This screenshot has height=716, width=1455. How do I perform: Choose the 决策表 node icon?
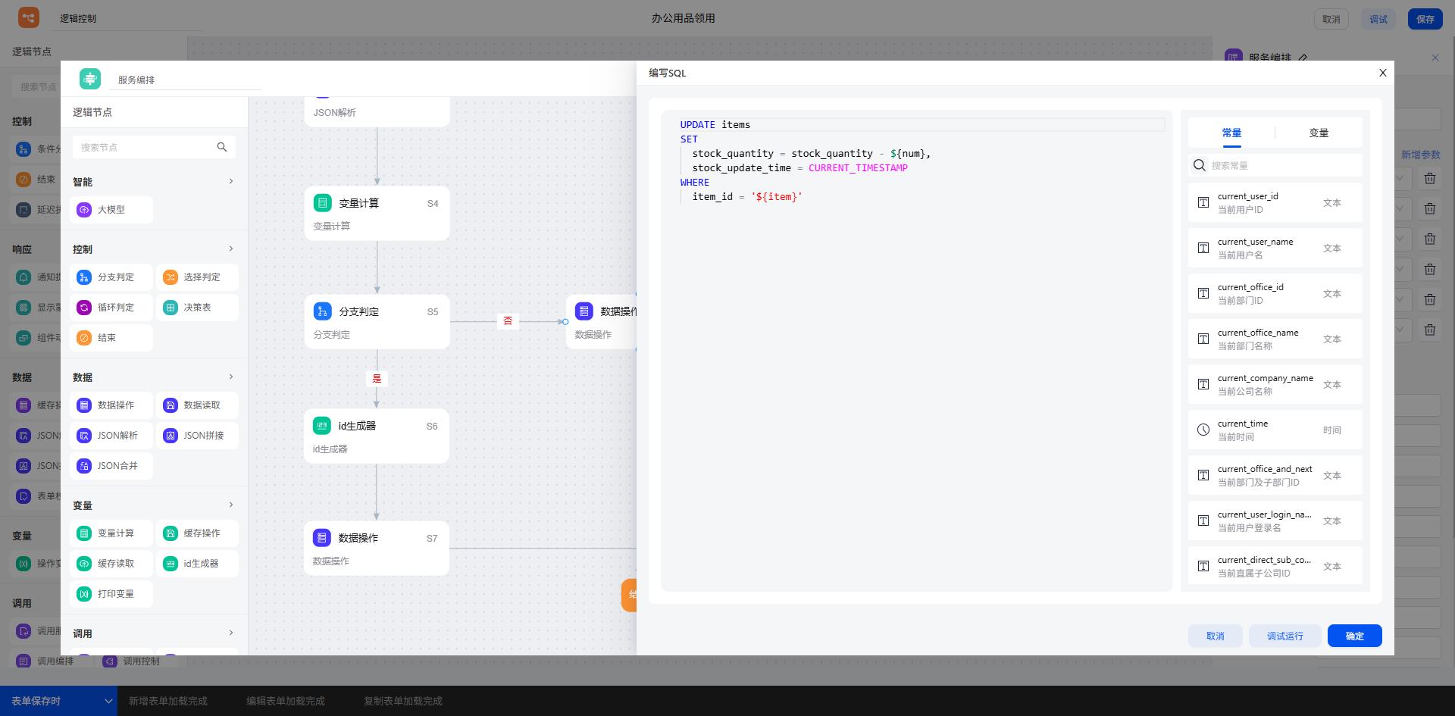[171, 308]
